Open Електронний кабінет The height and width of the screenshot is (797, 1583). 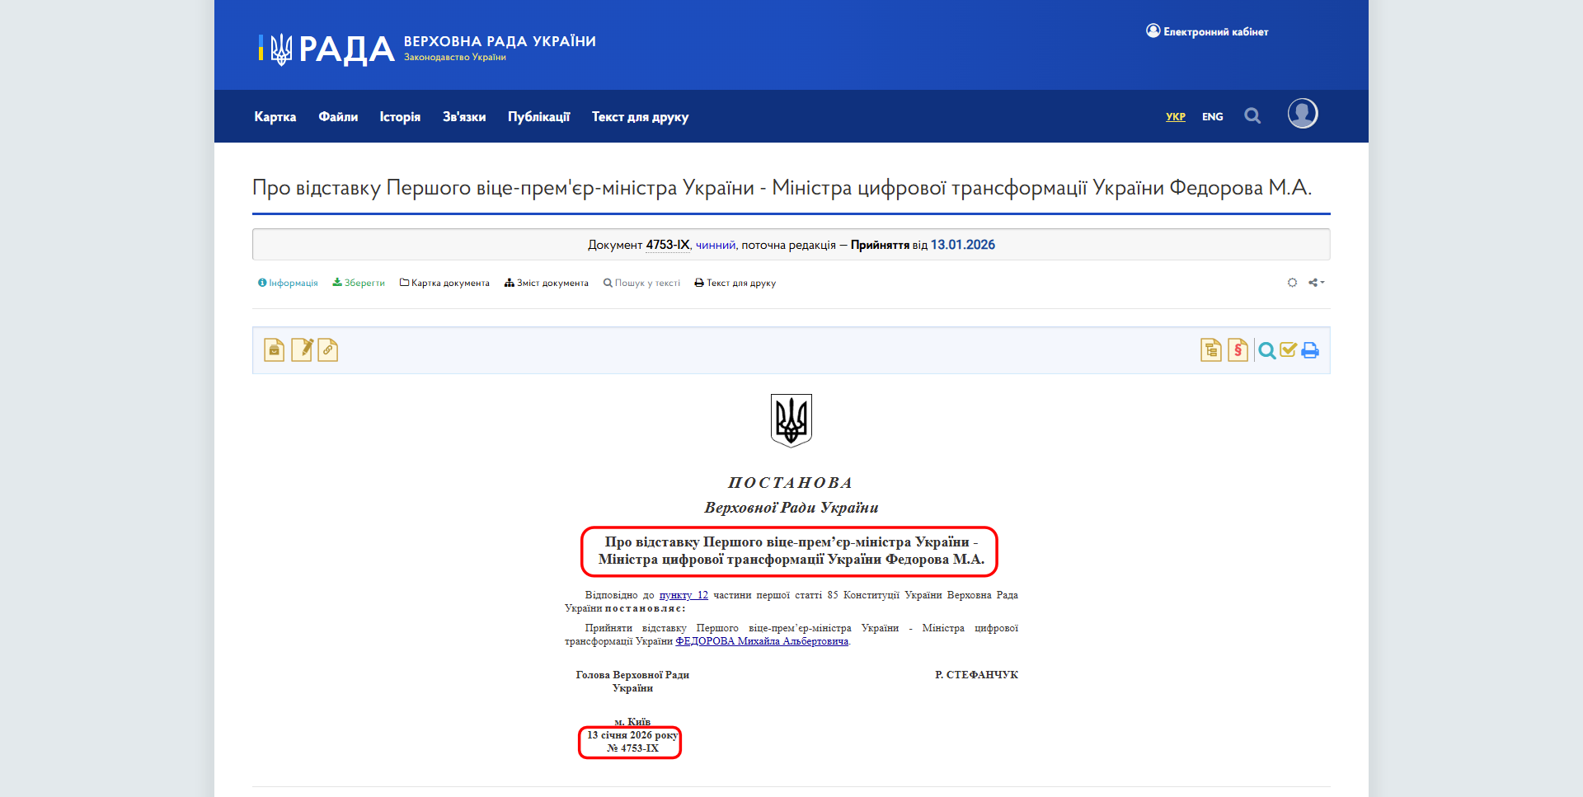point(1207,31)
